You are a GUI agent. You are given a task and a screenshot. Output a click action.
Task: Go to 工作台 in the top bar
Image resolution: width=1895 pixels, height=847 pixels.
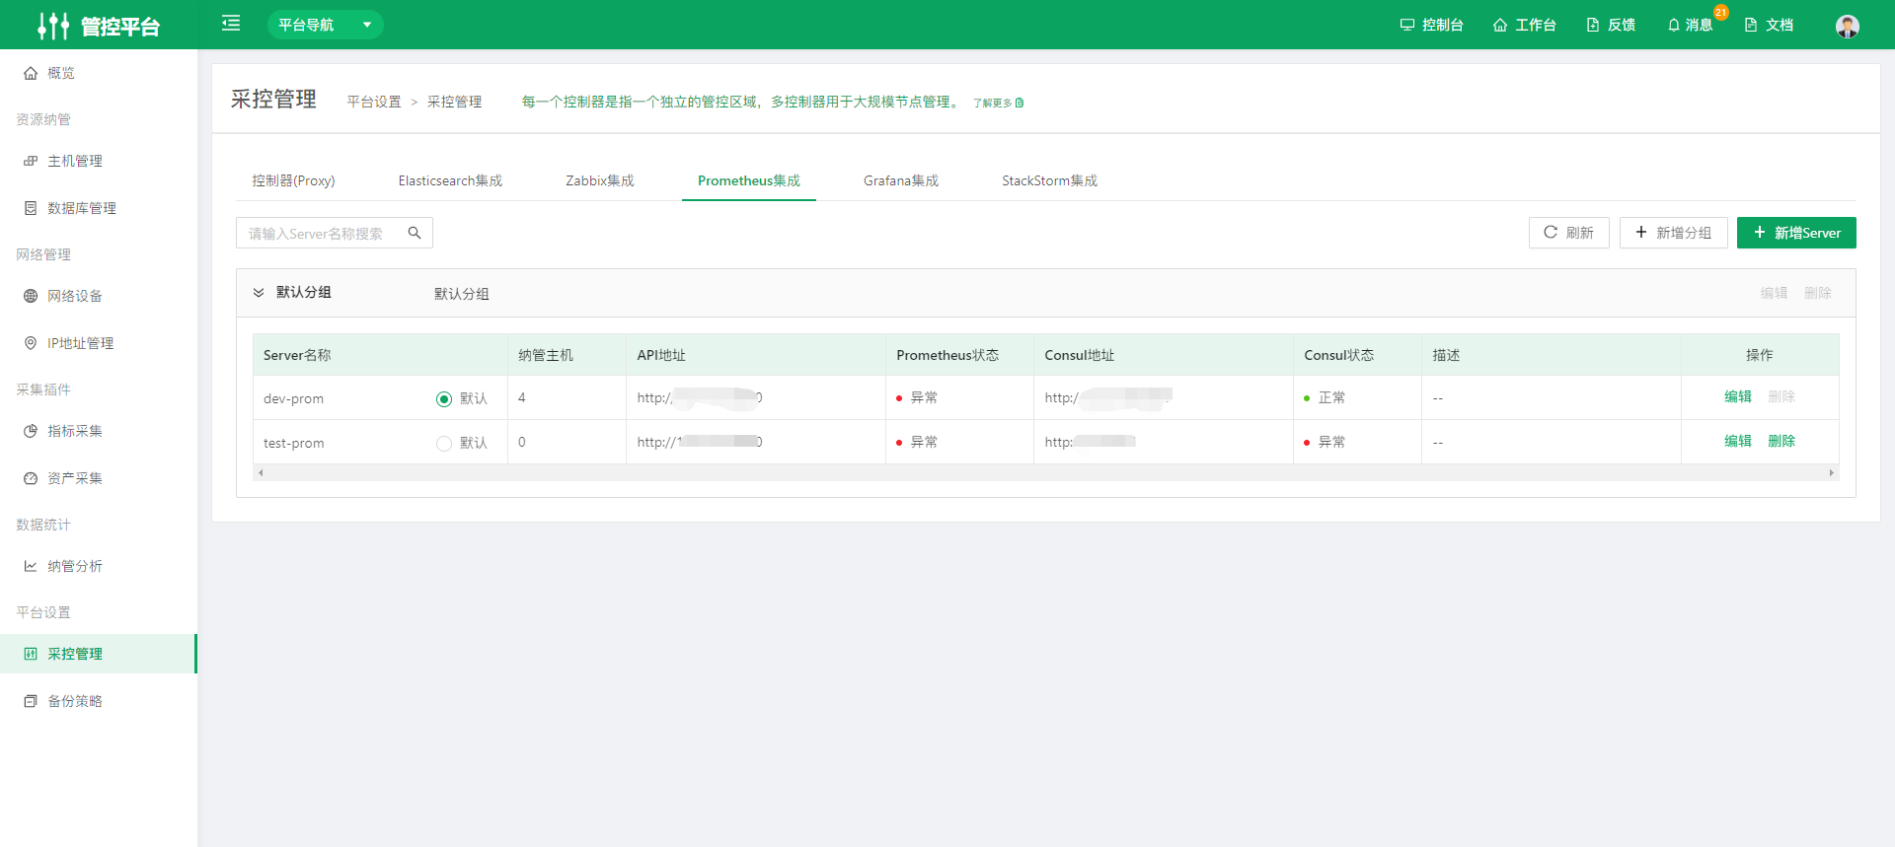[x=1524, y=25]
